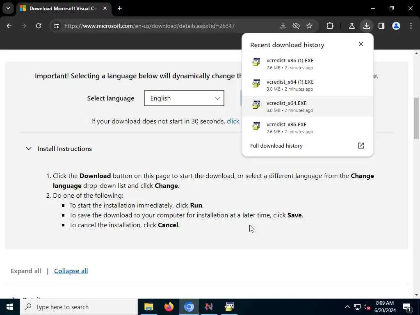Open vcredist_x64.EXE from download history
The height and width of the screenshot is (315, 420).
[x=307, y=106]
